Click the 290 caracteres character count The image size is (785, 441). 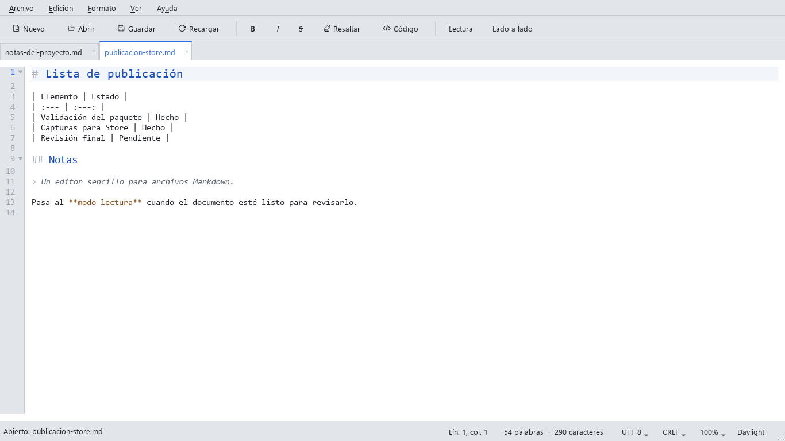click(x=579, y=432)
